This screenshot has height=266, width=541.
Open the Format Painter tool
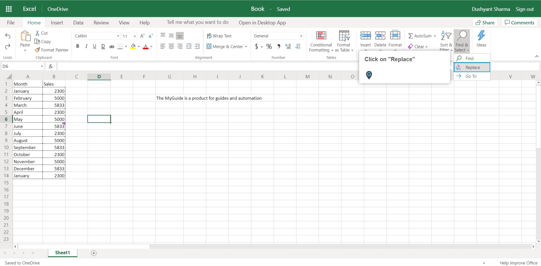pos(52,50)
